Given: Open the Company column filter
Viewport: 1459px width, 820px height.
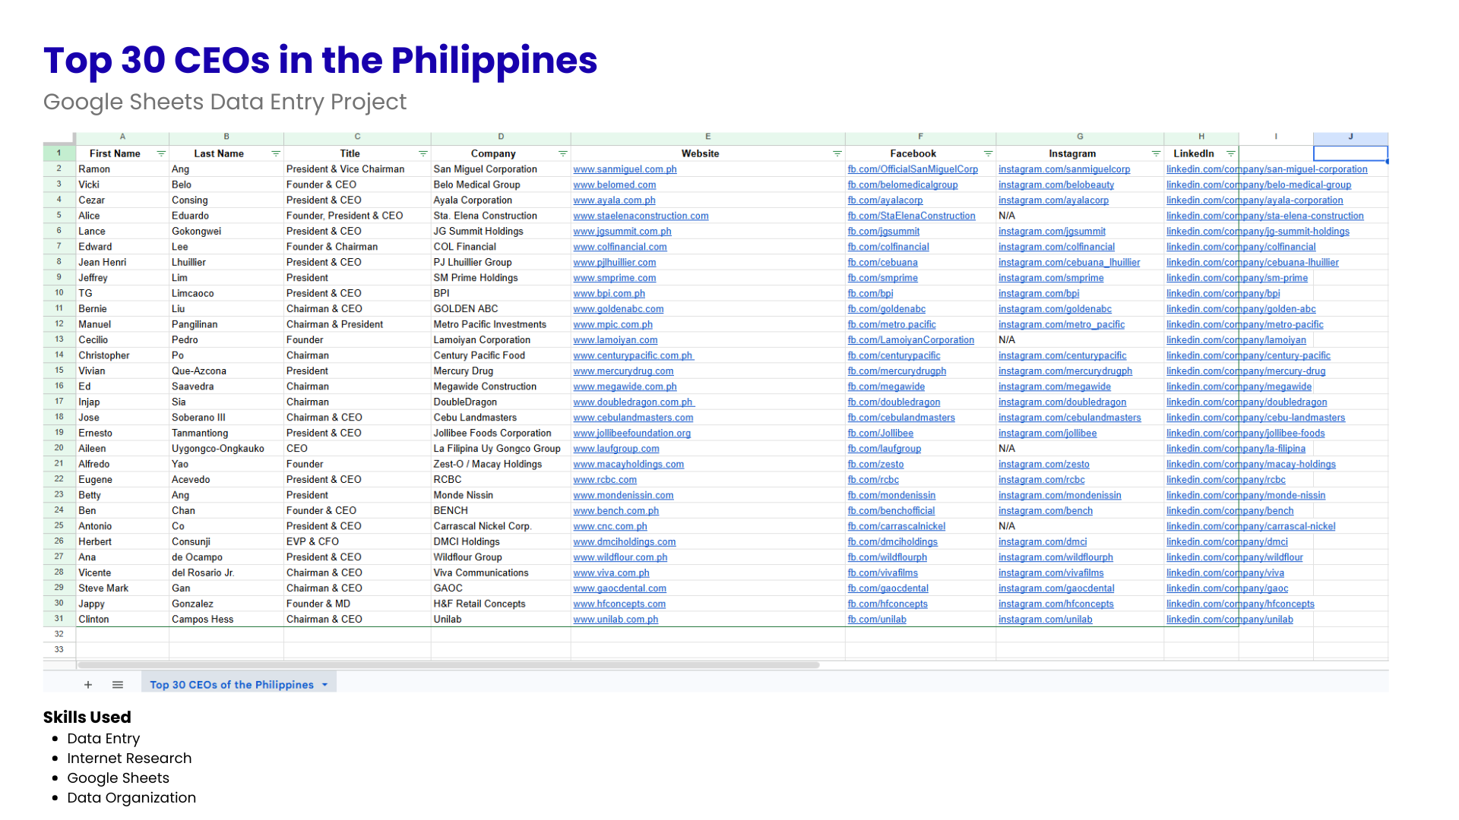Looking at the screenshot, I should tap(563, 153).
